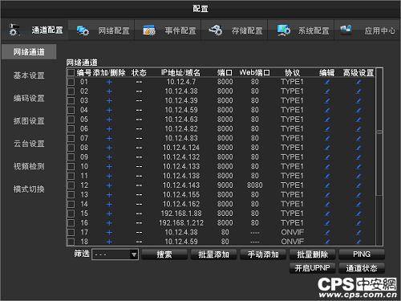
Task: Select 基本设置 in the sidebar
Action: click(29, 75)
